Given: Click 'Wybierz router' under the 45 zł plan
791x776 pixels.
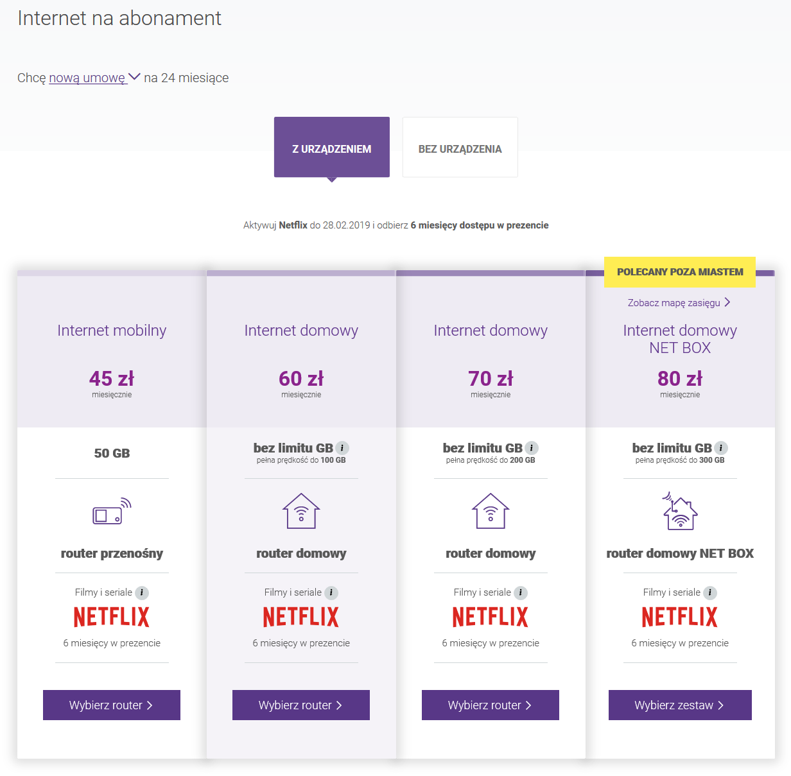Looking at the screenshot, I should 111,705.
